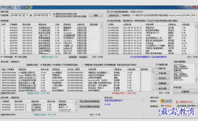Toggle the 忽略空格 checkbox
Screen dimensions: 198x121
pyautogui.click(x=156, y=68)
